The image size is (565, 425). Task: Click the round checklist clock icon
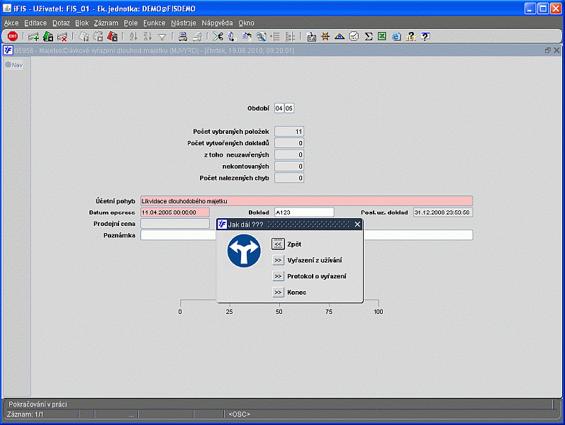pos(354,36)
